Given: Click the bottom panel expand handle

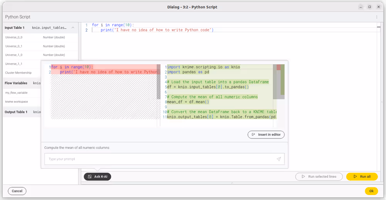Looking at the screenshot, I should tap(232, 183).
